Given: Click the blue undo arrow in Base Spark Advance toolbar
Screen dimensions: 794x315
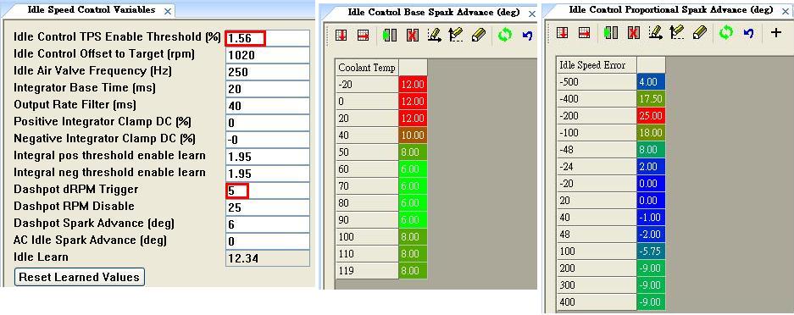Looking at the screenshot, I should coord(527,35).
